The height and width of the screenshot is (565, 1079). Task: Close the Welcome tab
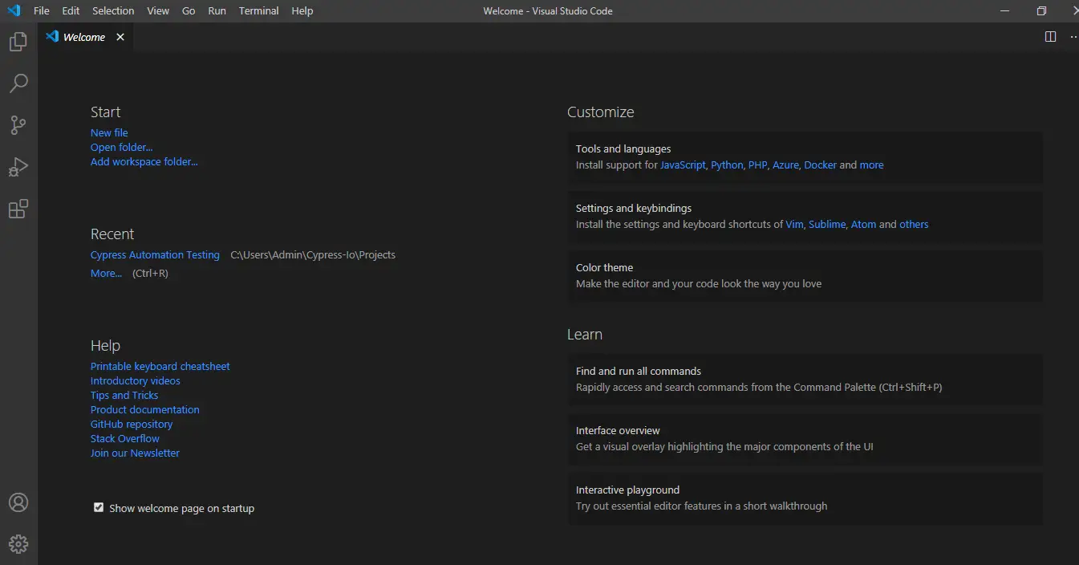tap(120, 36)
